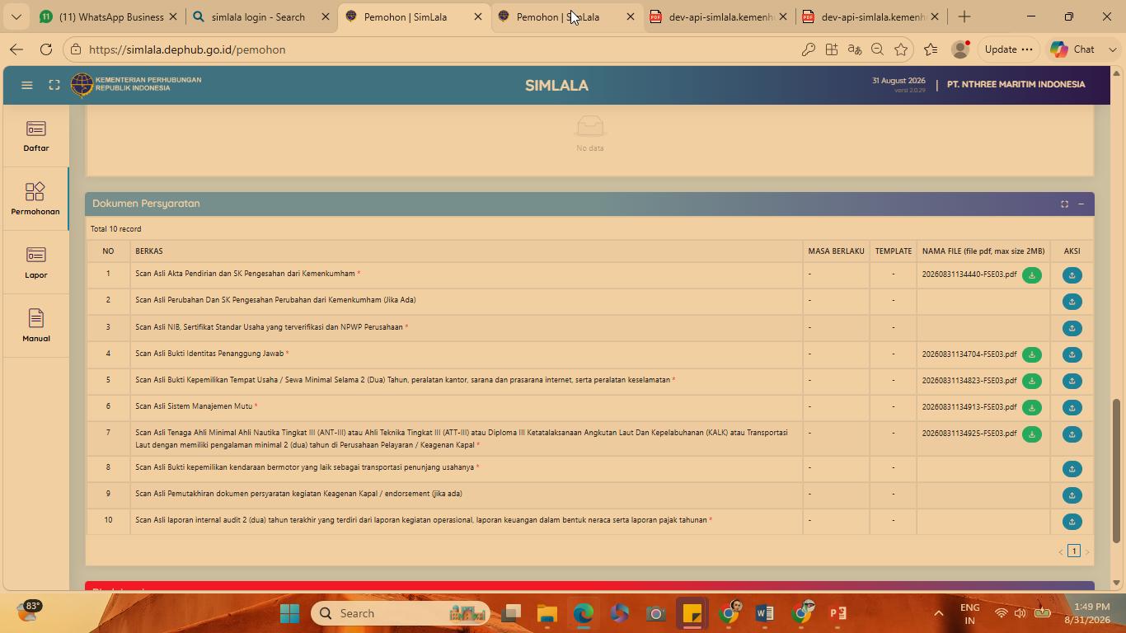Open Lapor in left sidebar
This screenshot has height=633, width=1126.
pyautogui.click(x=35, y=263)
